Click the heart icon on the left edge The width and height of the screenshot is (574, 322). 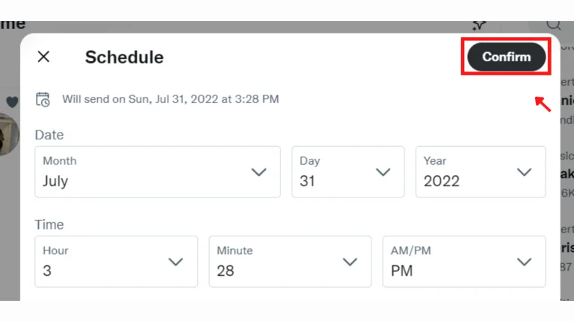tap(12, 102)
